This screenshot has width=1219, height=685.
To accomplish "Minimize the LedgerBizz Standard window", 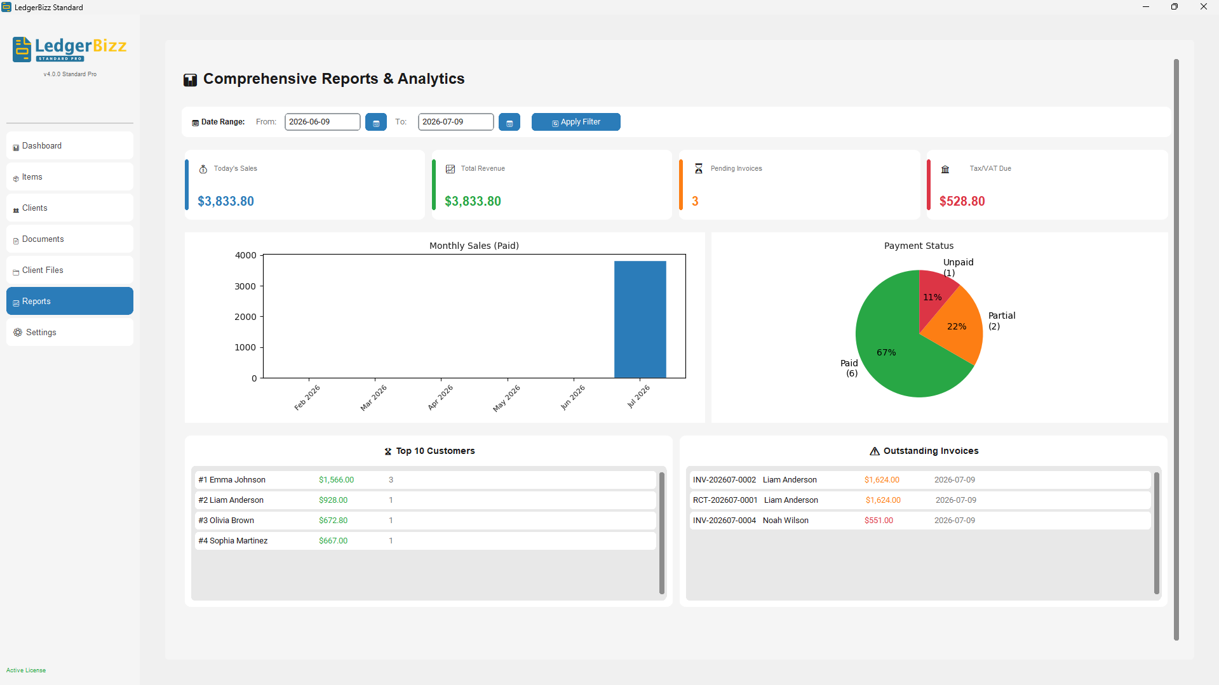I will coord(1146,7).
